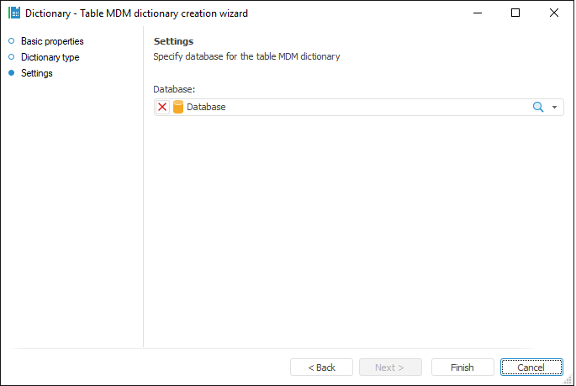Image resolution: width=576 pixels, height=386 pixels.
Task: Open the Basic properties wizard step
Action: (52, 41)
